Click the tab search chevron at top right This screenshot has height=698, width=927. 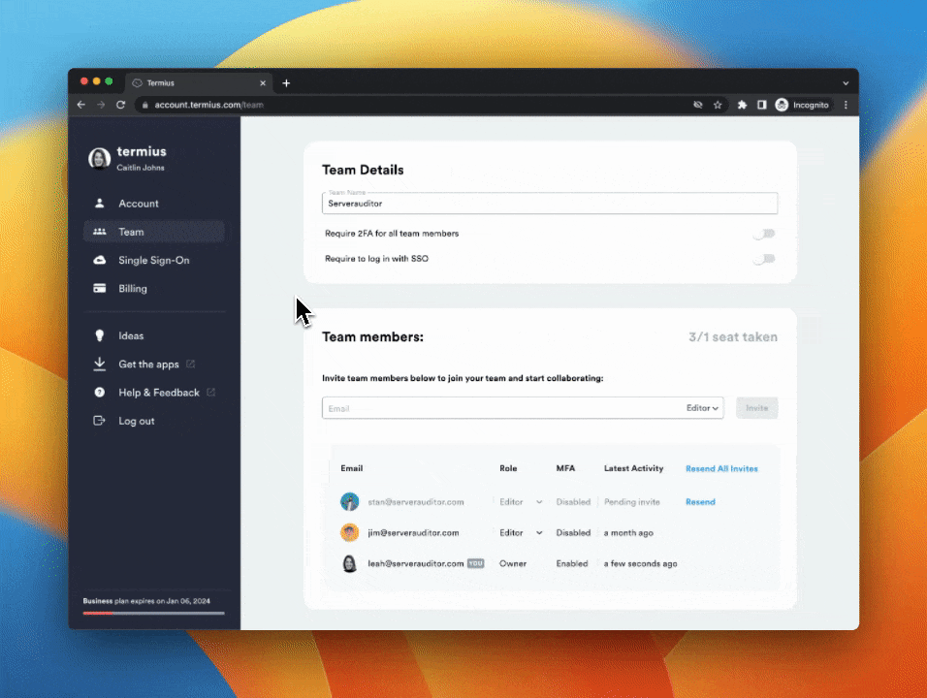846,83
